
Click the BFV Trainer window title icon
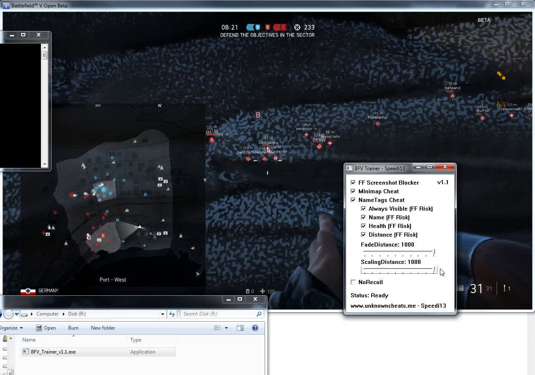click(x=349, y=169)
